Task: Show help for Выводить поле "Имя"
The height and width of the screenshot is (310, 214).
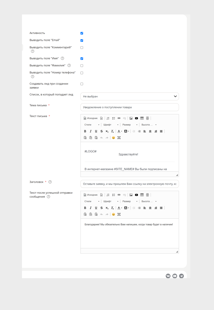Action: [x=62, y=58]
